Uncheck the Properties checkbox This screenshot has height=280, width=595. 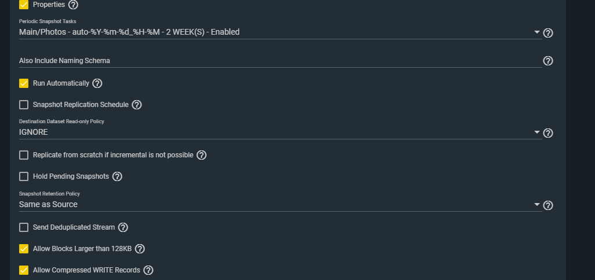coord(24,5)
